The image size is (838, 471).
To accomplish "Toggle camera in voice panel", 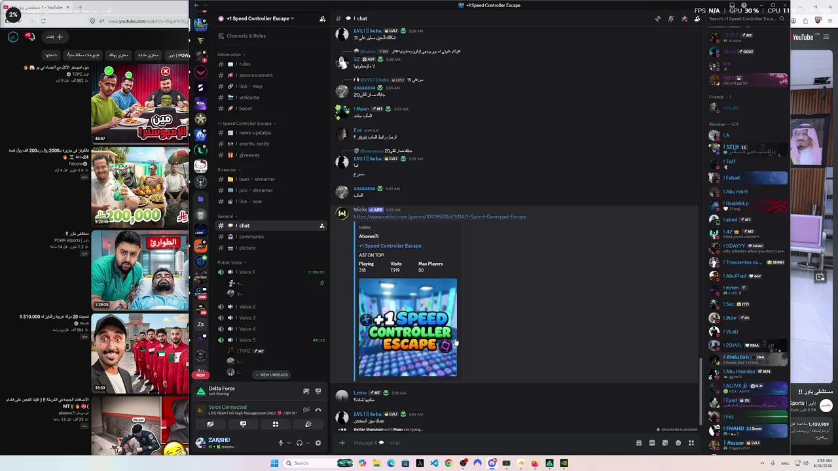I will 210,424.
